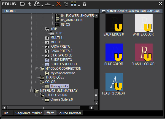Click the 4PIP parent folder icon
Viewport: 165px width, 119px height.
47,29
